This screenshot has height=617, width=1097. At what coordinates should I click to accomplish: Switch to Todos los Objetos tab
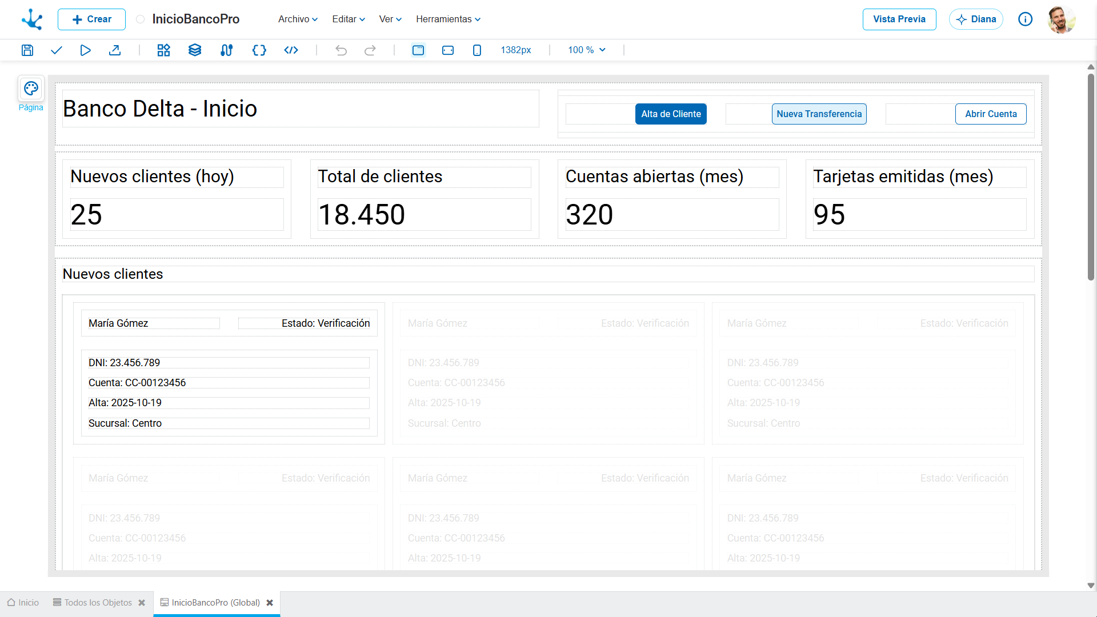pos(93,603)
